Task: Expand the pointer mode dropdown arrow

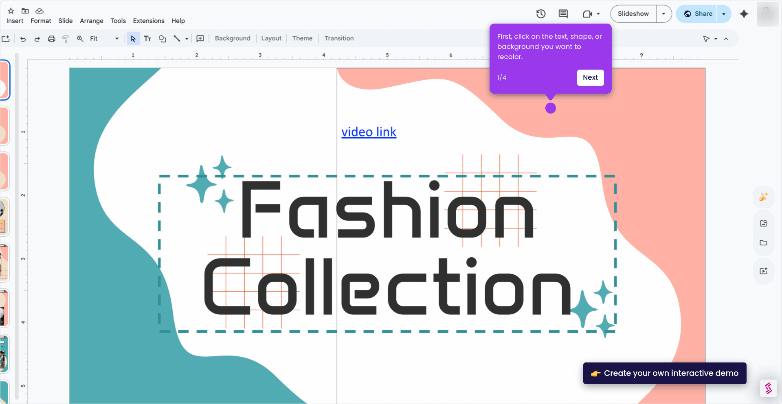Action: point(716,39)
